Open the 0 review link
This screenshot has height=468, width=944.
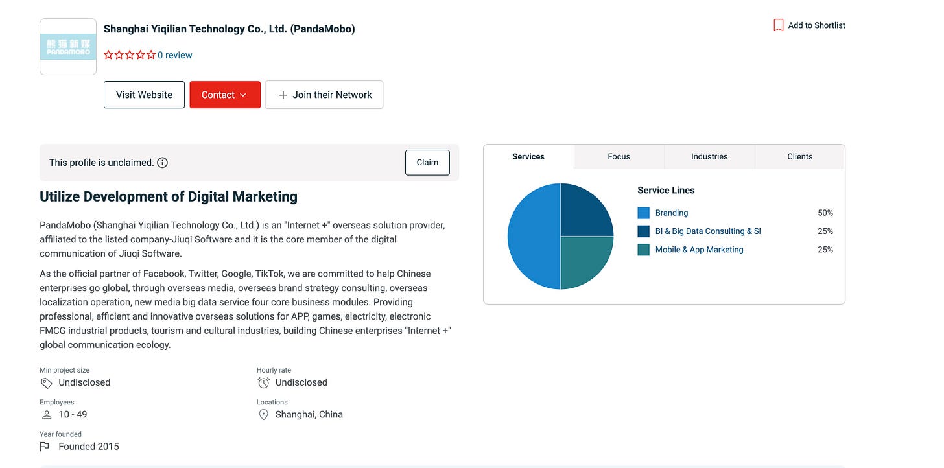(175, 55)
